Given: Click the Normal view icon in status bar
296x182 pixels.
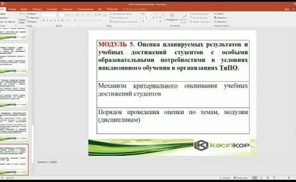Looking at the screenshot, I should [x=254, y=178].
